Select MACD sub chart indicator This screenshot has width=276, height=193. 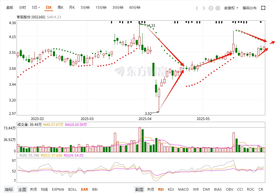pyautogui.click(x=184, y=190)
